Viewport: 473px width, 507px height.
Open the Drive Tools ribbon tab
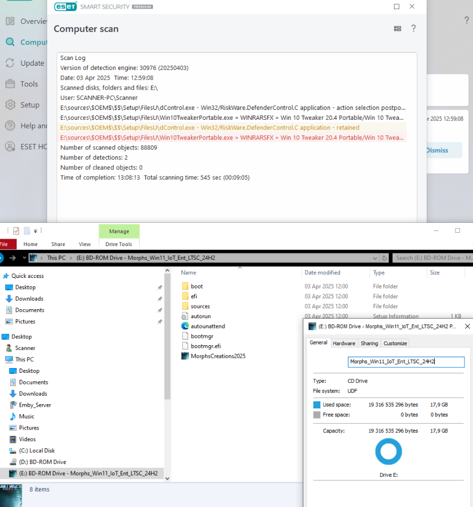119,244
